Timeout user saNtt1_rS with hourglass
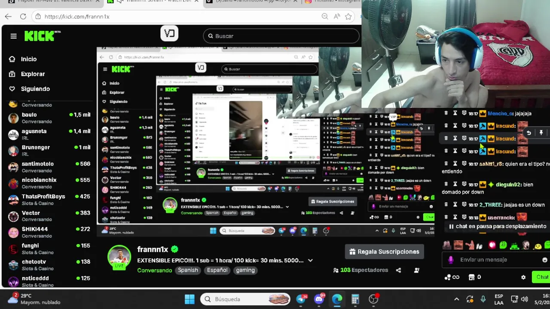 [x=455, y=164]
